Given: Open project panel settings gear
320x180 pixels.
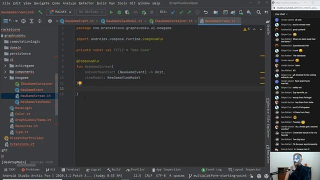Looking at the screenshot, I should pyautogui.click(x=50, y=21).
